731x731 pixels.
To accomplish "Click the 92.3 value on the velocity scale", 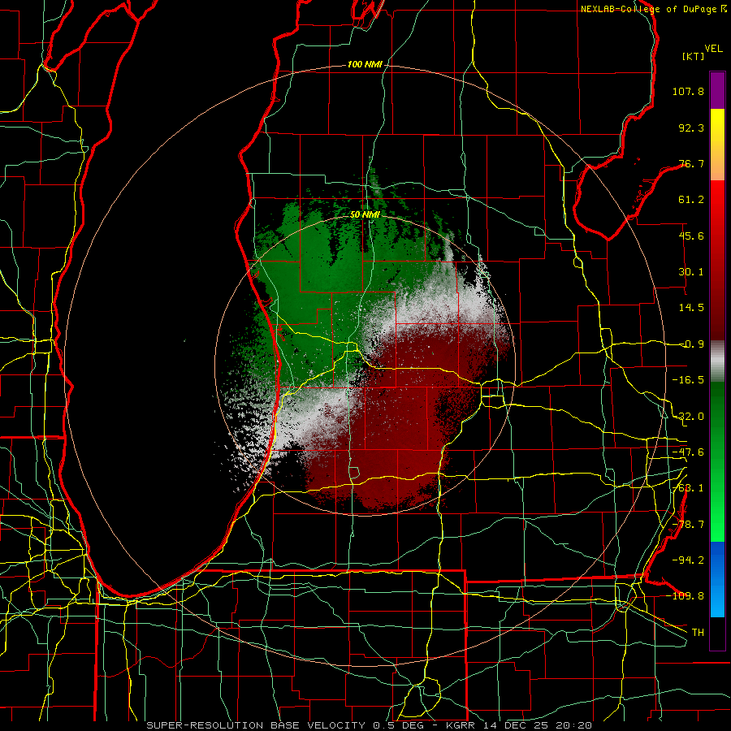I will click(x=691, y=128).
